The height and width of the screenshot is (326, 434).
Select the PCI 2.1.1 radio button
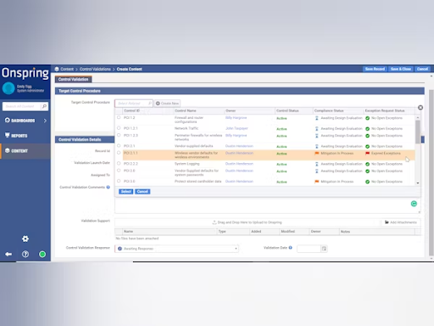click(119, 153)
